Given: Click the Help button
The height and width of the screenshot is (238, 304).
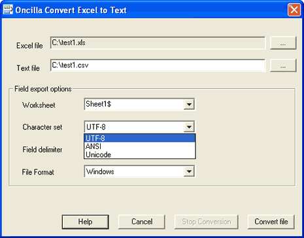Looking at the screenshot, I should (85, 222).
